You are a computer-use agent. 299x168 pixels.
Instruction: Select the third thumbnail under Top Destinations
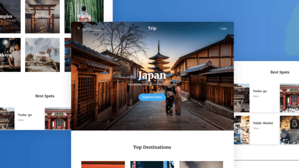201,164
